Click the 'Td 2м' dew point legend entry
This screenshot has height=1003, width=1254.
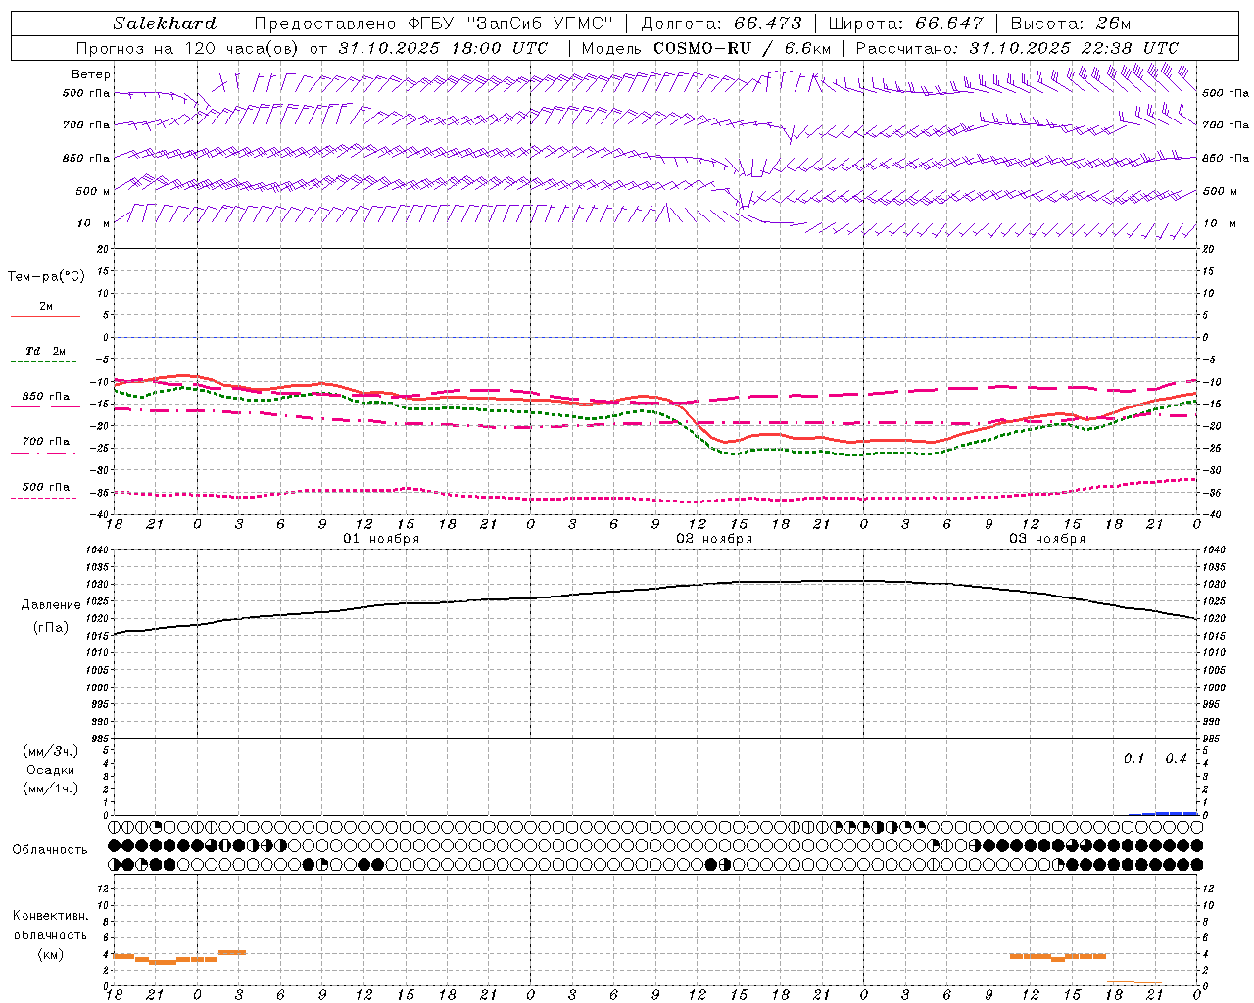coord(46,351)
